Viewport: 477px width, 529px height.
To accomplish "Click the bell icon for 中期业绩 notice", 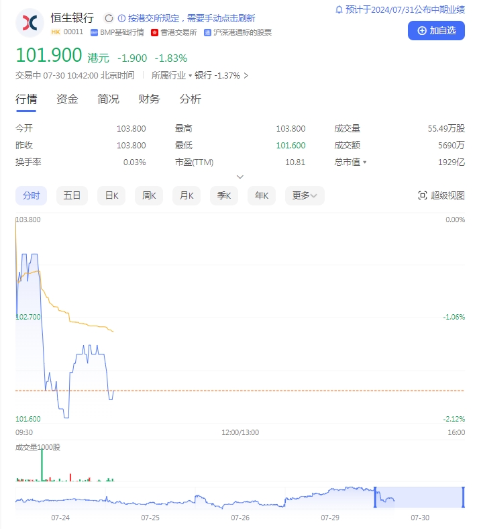I will coord(339,9).
